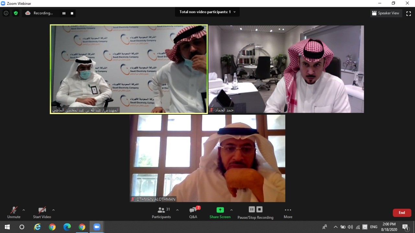The width and height of the screenshot is (415, 233).
Task: Click ENG language indicator
Action: 374,227
